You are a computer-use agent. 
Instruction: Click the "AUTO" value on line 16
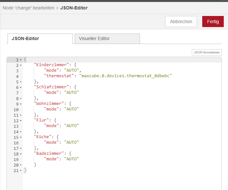[x=71, y=142]
